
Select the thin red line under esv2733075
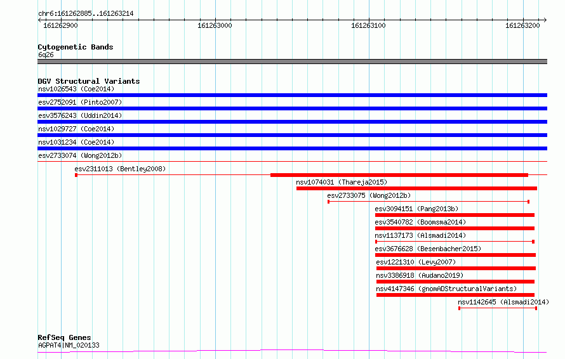click(429, 202)
